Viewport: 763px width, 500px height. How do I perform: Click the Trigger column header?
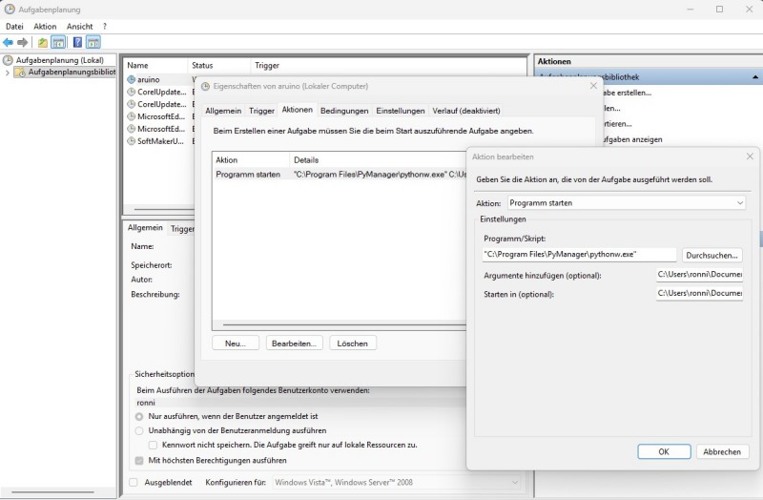tap(267, 66)
